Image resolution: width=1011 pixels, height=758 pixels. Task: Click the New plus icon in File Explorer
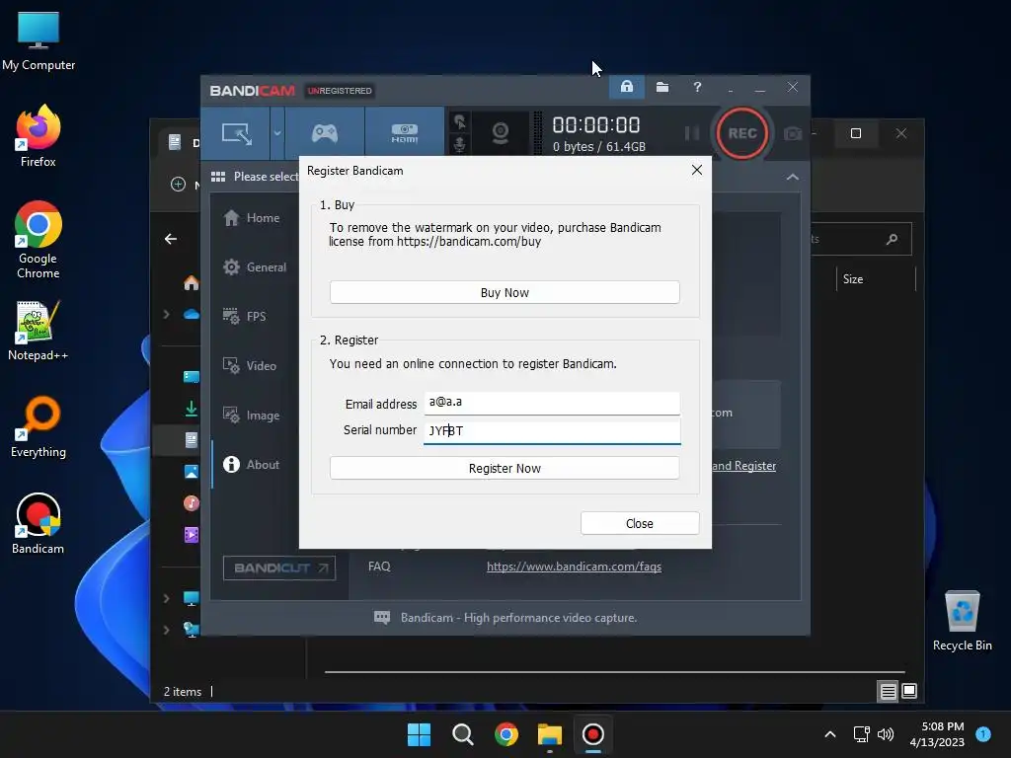(x=178, y=185)
